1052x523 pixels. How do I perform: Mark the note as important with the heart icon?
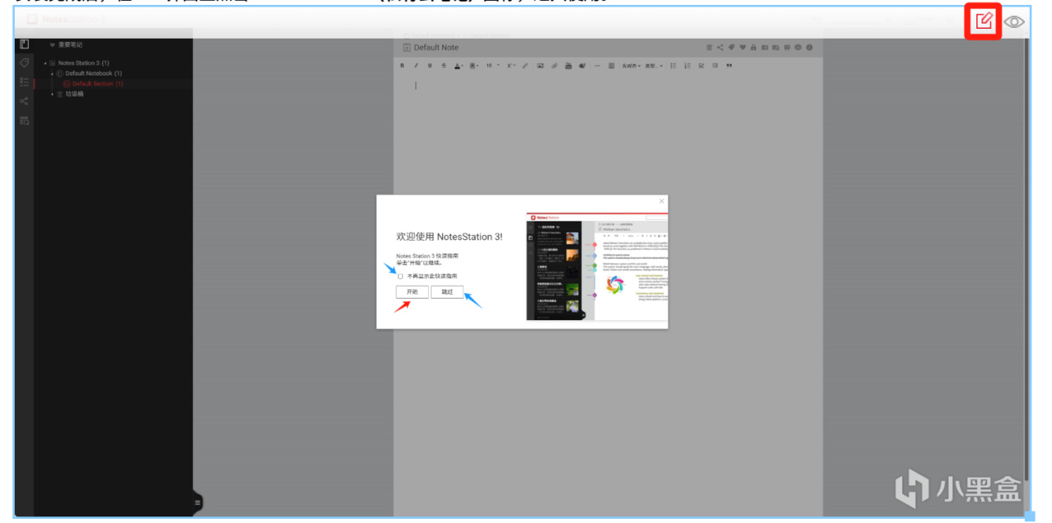(743, 48)
